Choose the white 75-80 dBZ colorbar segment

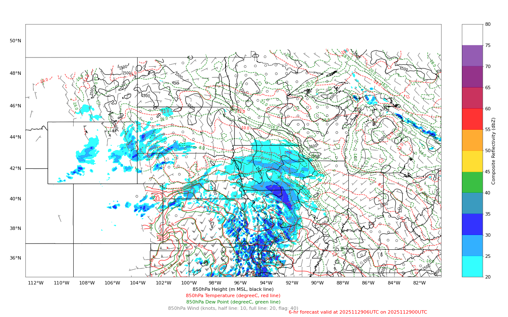pyautogui.click(x=472, y=35)
